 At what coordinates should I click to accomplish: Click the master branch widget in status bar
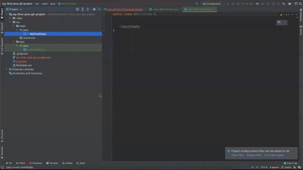[x=286, y=167]
